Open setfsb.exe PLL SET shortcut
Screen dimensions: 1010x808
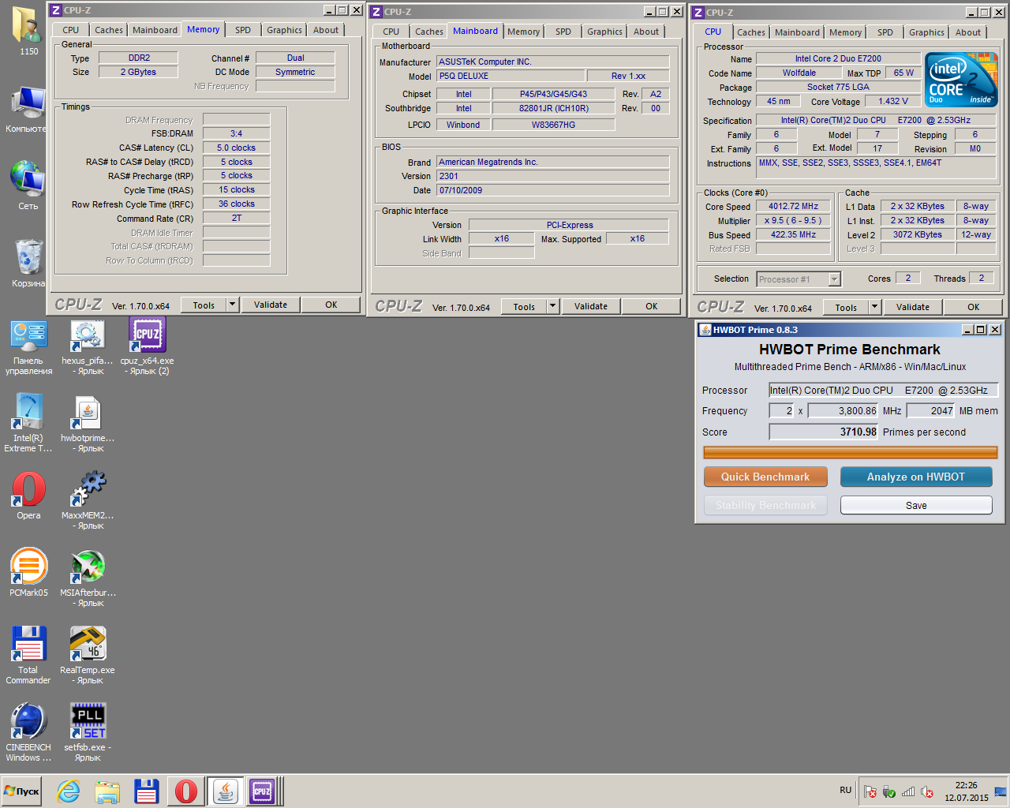[x=88, y=732]
